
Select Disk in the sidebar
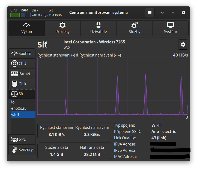tap(22, 84)
